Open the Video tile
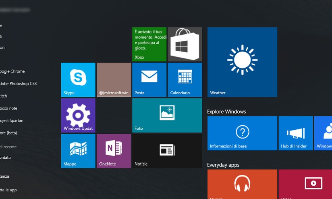 coord(305,184)
